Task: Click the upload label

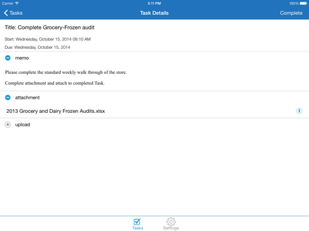Action: coord(23,124)
